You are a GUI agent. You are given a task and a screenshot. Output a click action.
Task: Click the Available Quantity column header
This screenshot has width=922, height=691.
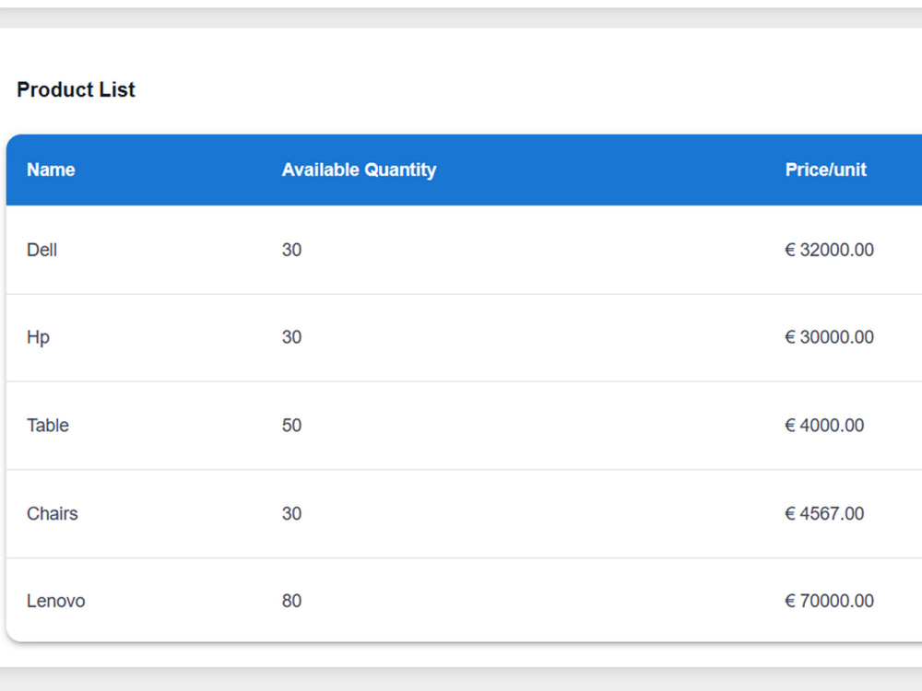[x=359, y=170]
